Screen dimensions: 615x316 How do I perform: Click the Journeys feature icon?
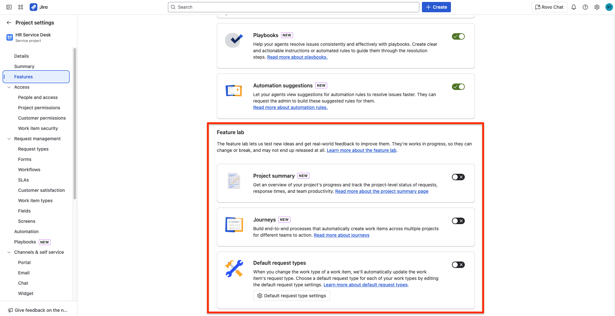click(x=234, y=225)
